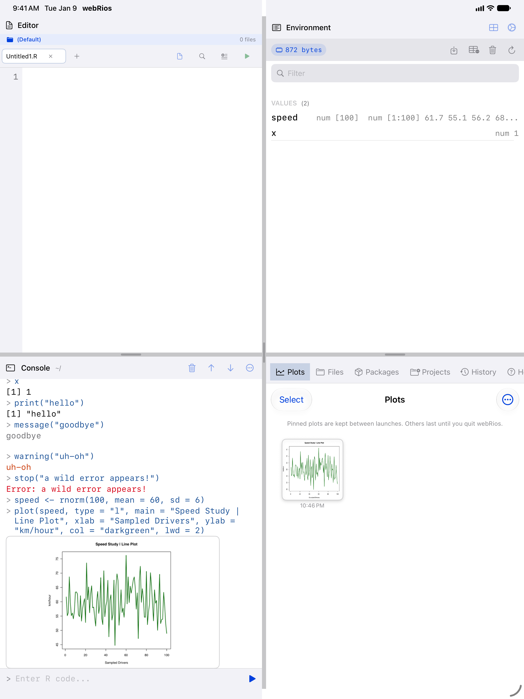Open the outline list icon in editor toolbar

click(225, 56)
